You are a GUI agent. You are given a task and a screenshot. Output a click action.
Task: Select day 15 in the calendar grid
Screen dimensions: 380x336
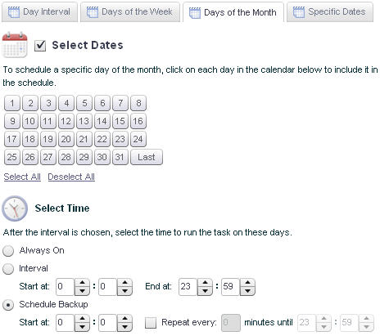pos(120,121)
